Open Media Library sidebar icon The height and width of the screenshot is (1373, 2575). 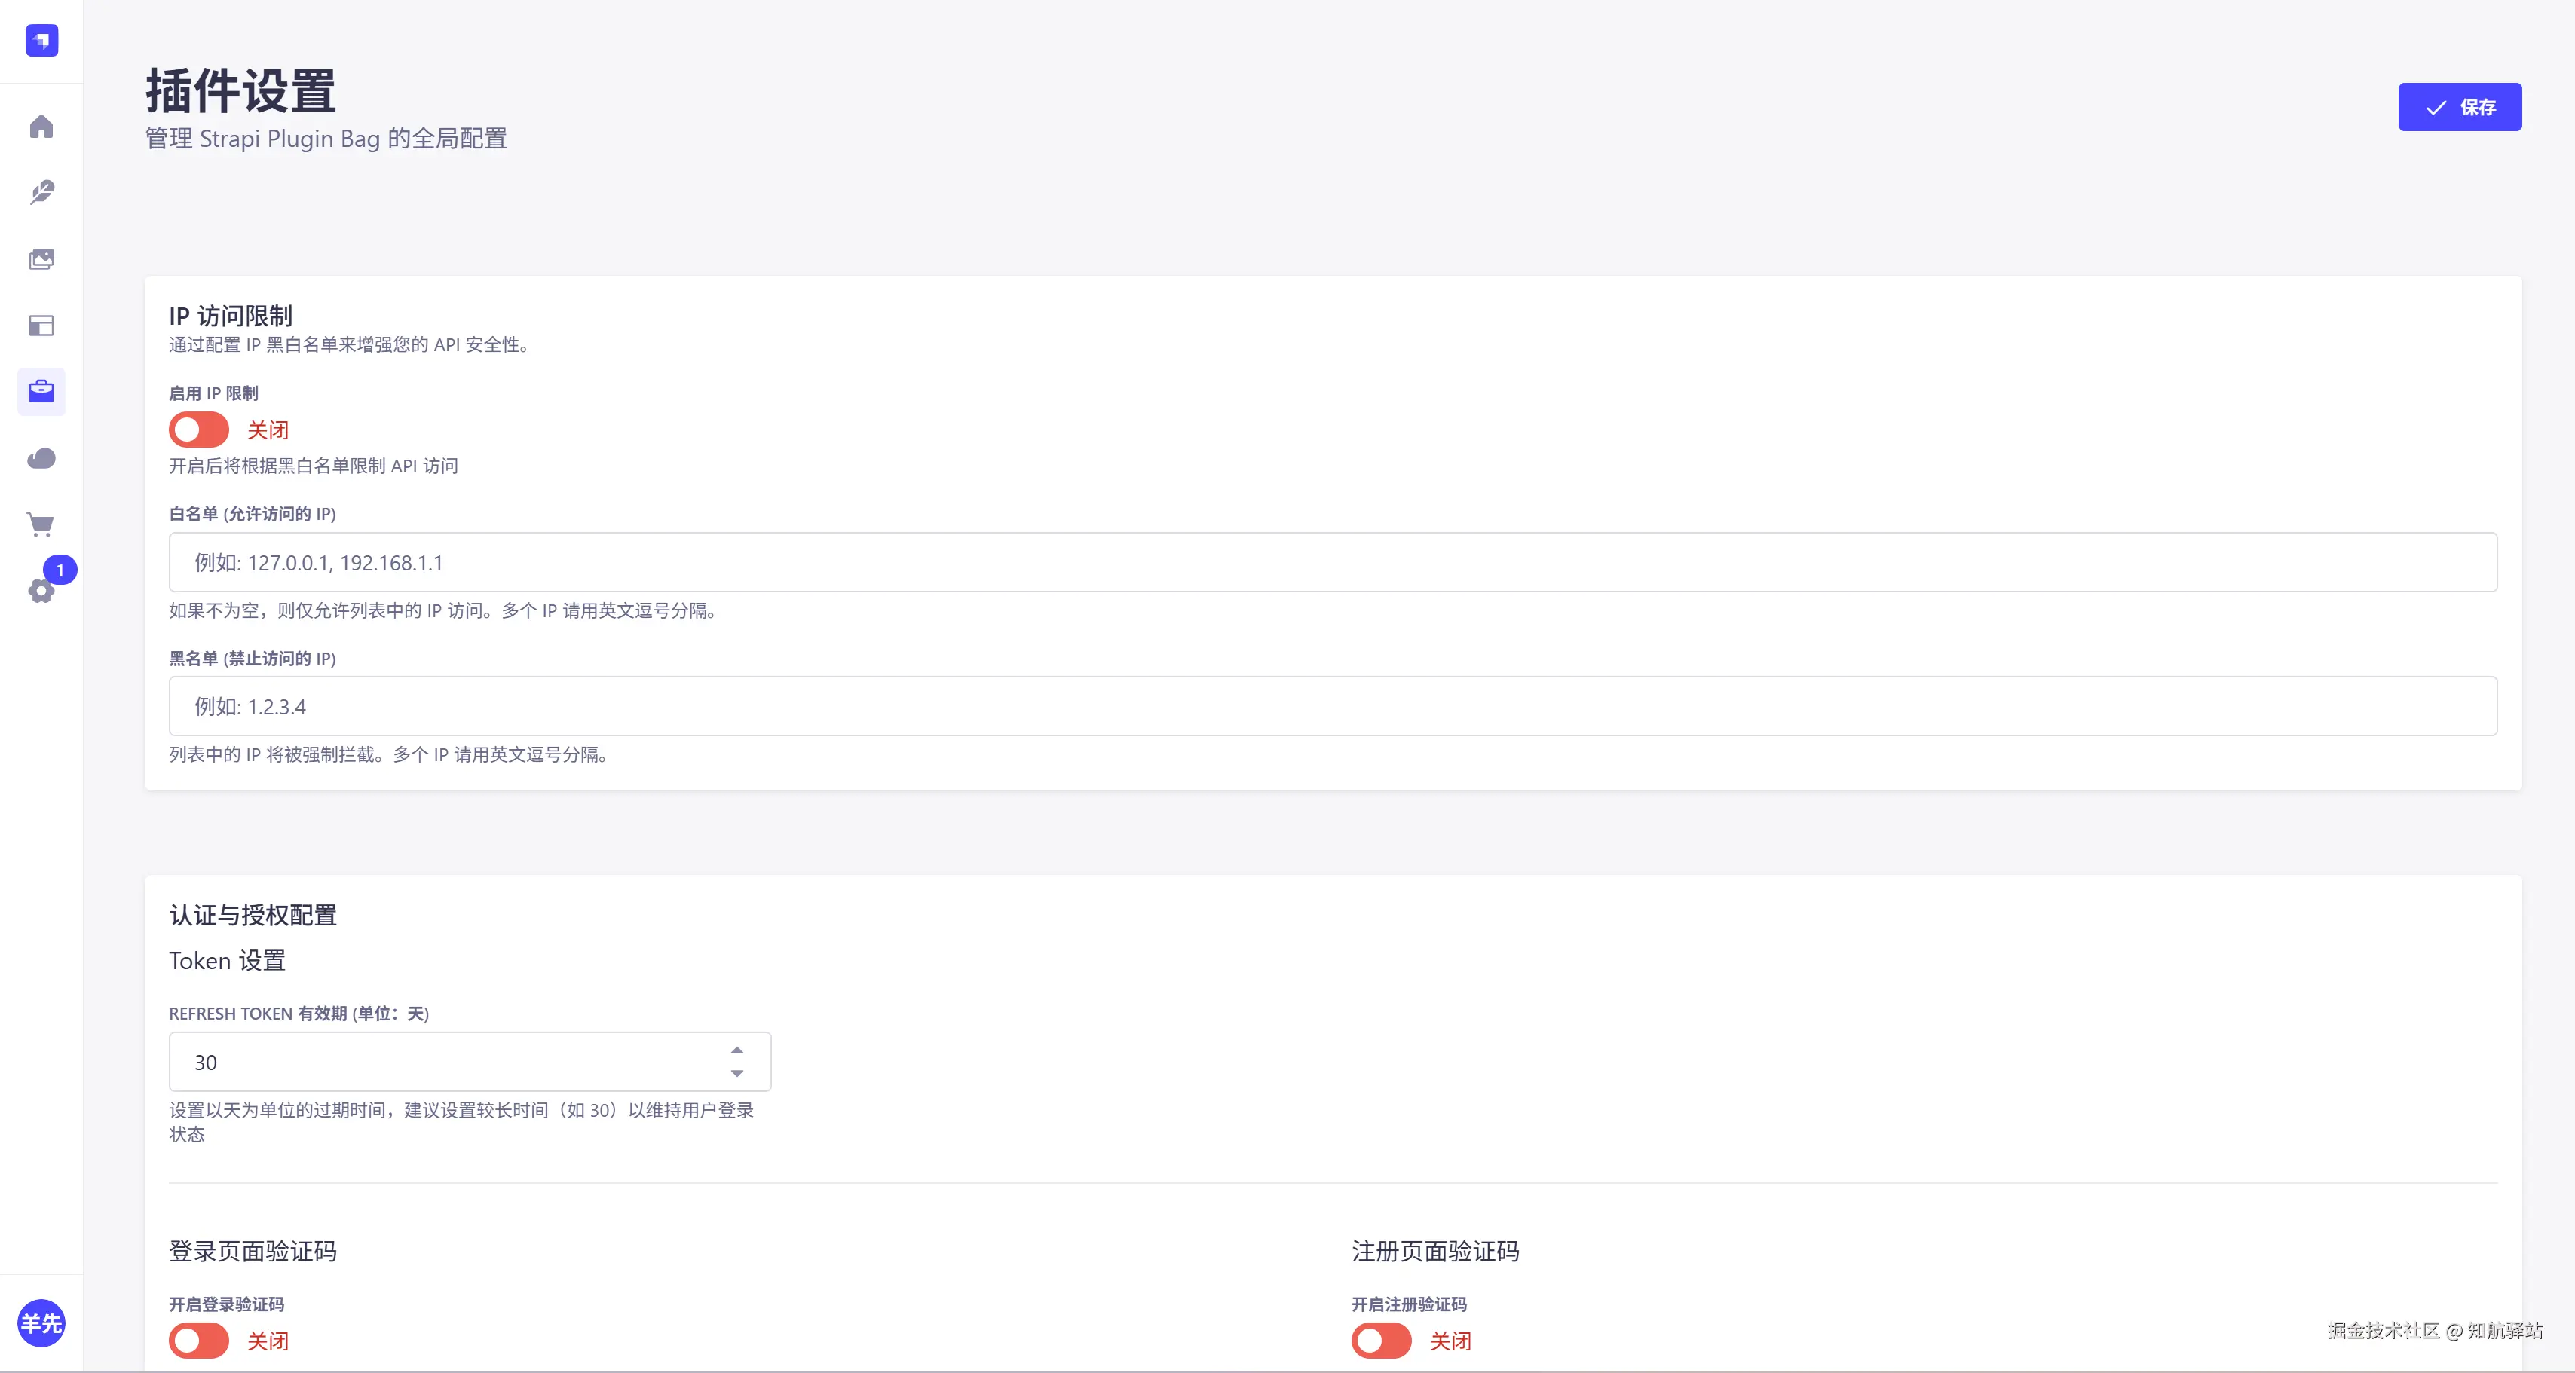click(x=41, y=260)
